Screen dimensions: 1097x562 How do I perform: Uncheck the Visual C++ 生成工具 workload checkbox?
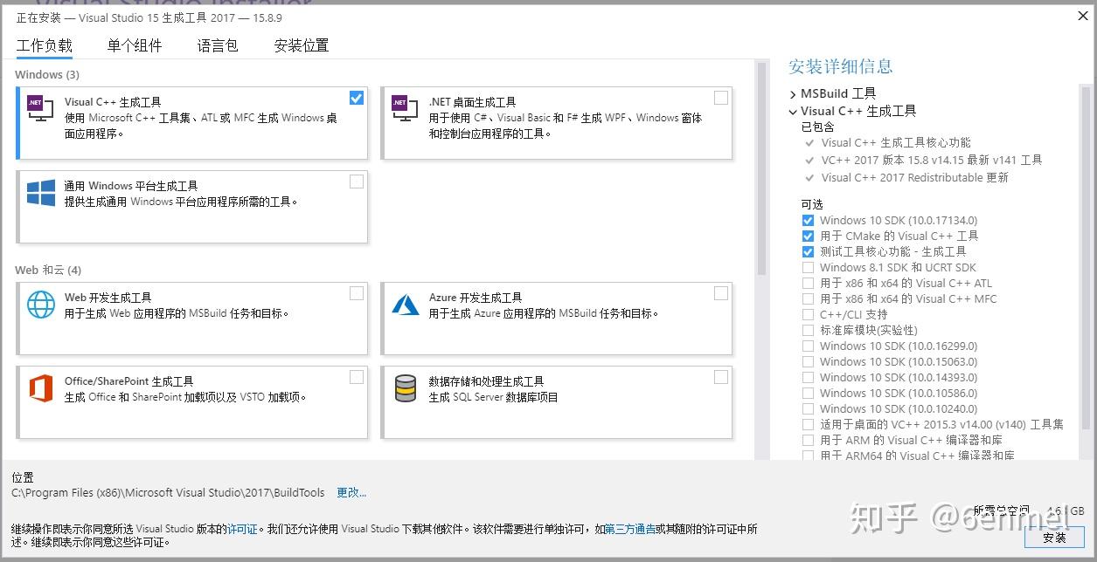pyautogui.click(x=357, y=98)
